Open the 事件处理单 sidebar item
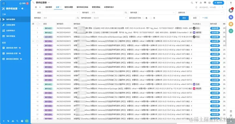The height and width of the screenshot is (124, 235). click(15, 20)
